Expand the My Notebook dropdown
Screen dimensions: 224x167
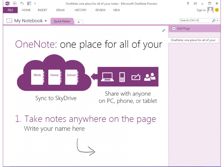[x=46, y=21]
